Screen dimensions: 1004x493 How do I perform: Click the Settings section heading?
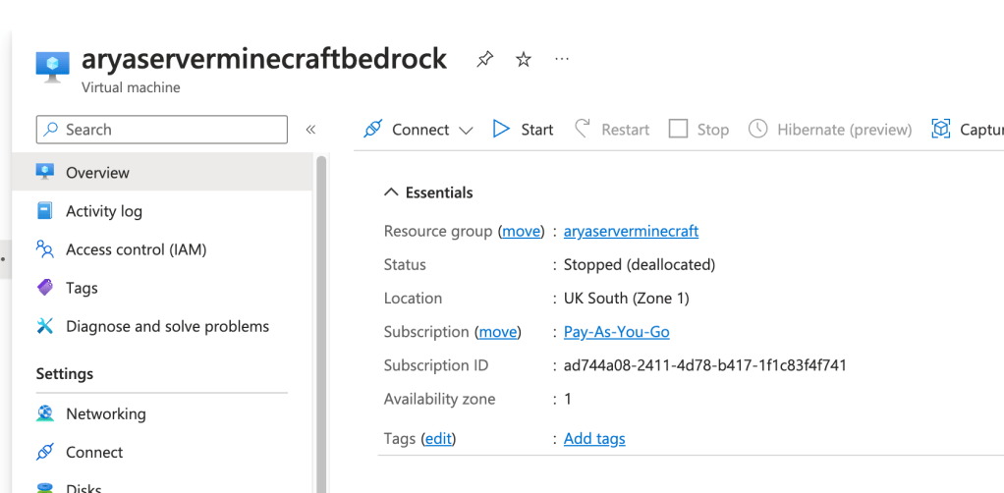(x=65, y=373)
